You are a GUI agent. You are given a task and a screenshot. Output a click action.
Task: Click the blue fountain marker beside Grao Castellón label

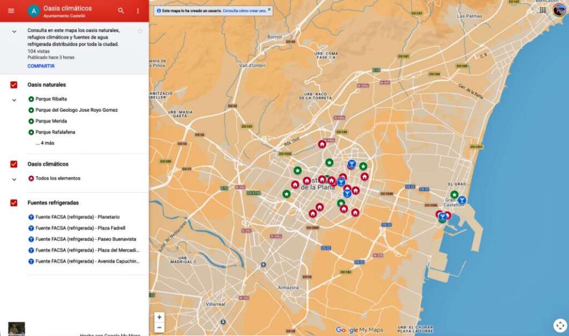coord(462,200)
